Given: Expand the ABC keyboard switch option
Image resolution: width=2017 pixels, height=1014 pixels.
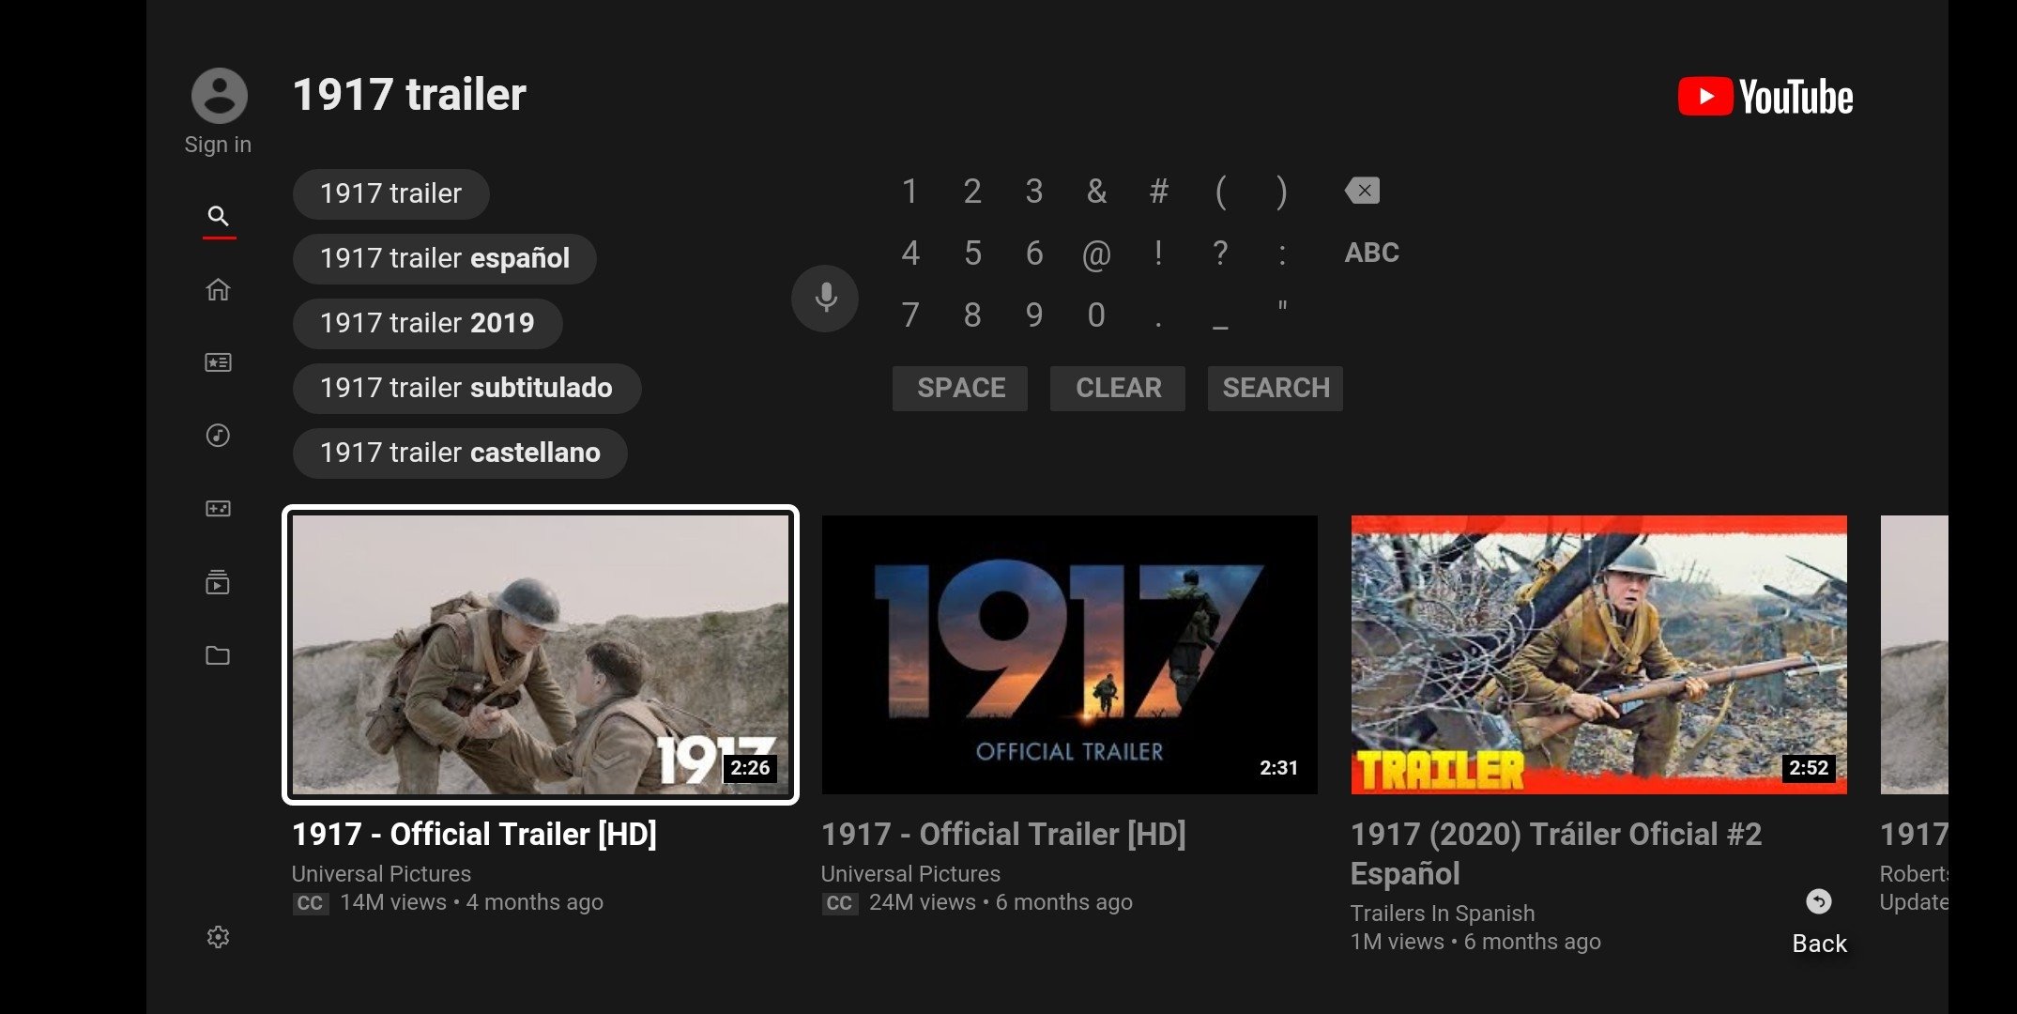Looking at the screenshot, I should tap(1369, 251).
